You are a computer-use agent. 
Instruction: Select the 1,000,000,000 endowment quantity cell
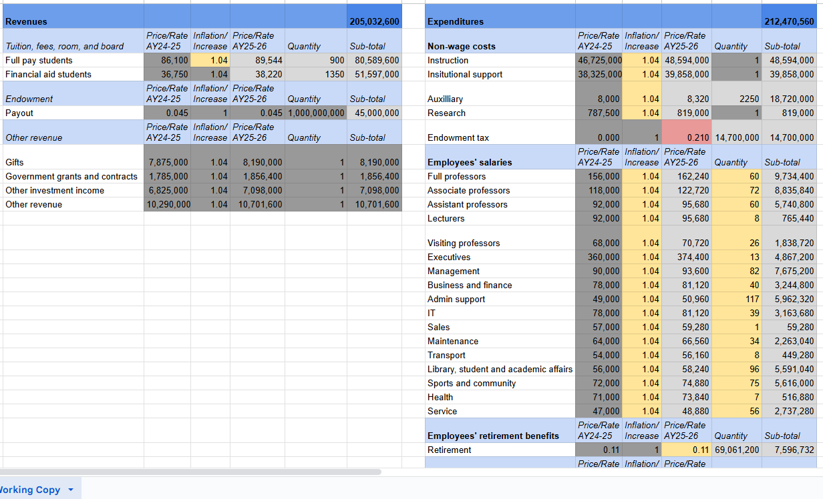(x=316, y=113)
